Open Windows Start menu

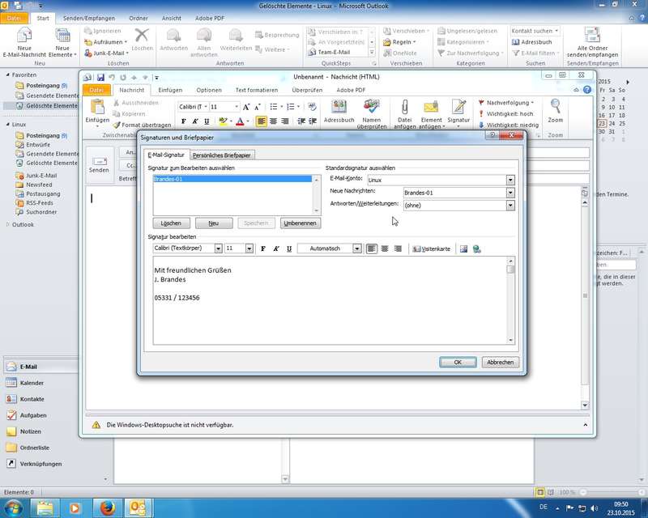coord(13,507)
